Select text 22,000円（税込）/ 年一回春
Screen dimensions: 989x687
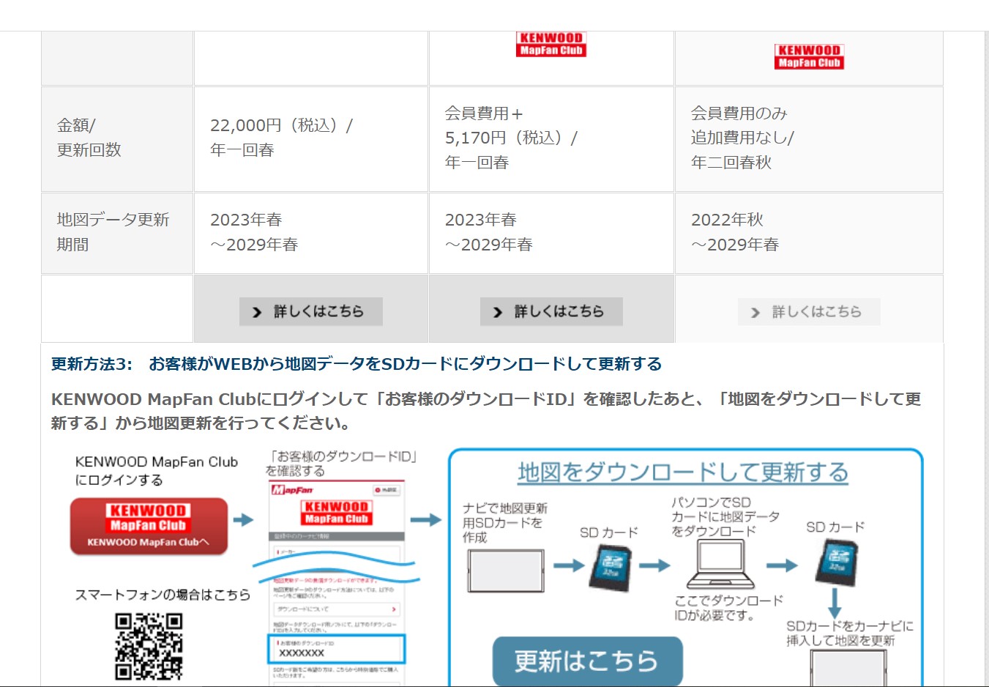(x=281, y=138)
